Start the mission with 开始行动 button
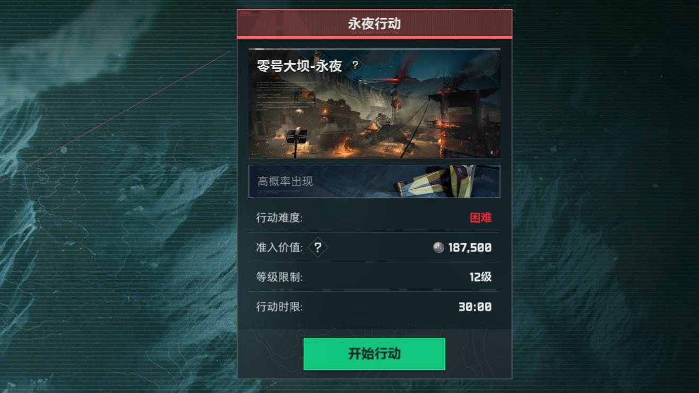This screenshot has width=699, height=393. pyautogui.click(x=374, y=354)
